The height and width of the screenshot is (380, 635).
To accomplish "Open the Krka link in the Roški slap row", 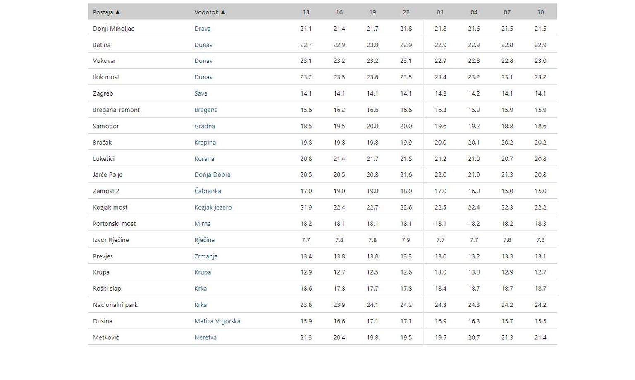I will click(x=201, y=289).
